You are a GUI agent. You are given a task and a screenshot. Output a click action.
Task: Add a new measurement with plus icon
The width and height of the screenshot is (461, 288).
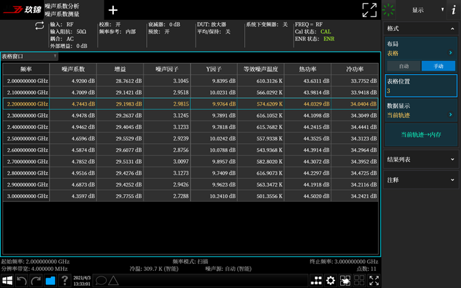click(113, 10)
